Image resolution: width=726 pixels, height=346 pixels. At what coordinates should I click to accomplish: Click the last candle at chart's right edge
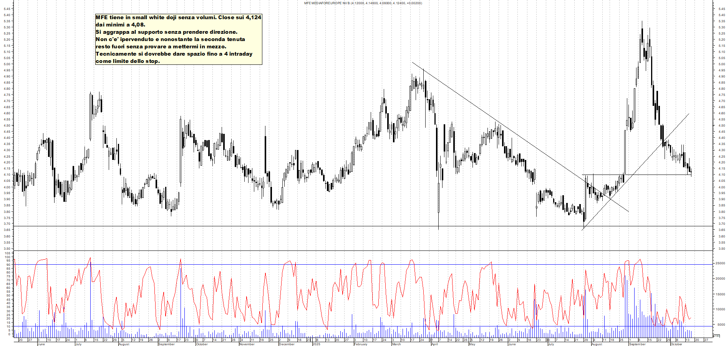coord(691,172)
